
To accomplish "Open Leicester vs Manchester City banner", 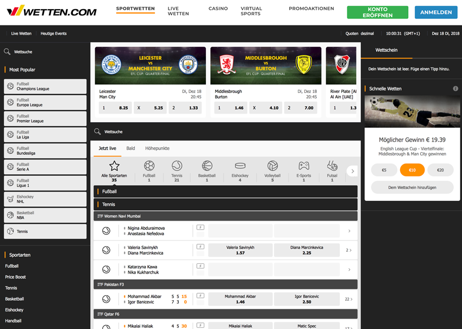I will coord(150,66).
